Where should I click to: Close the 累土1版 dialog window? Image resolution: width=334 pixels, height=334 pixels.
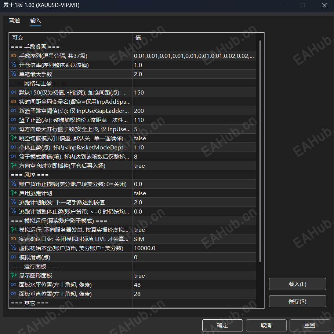tap(324, 5)
